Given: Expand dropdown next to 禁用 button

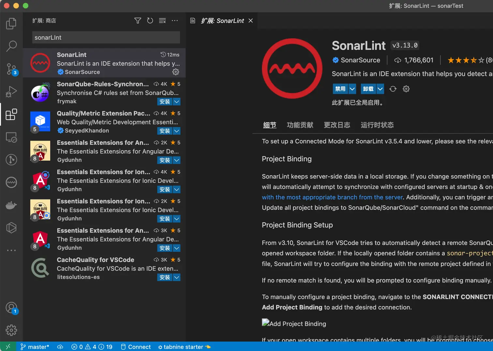Looking at the screenshot, I should click(x=352, y=89).
